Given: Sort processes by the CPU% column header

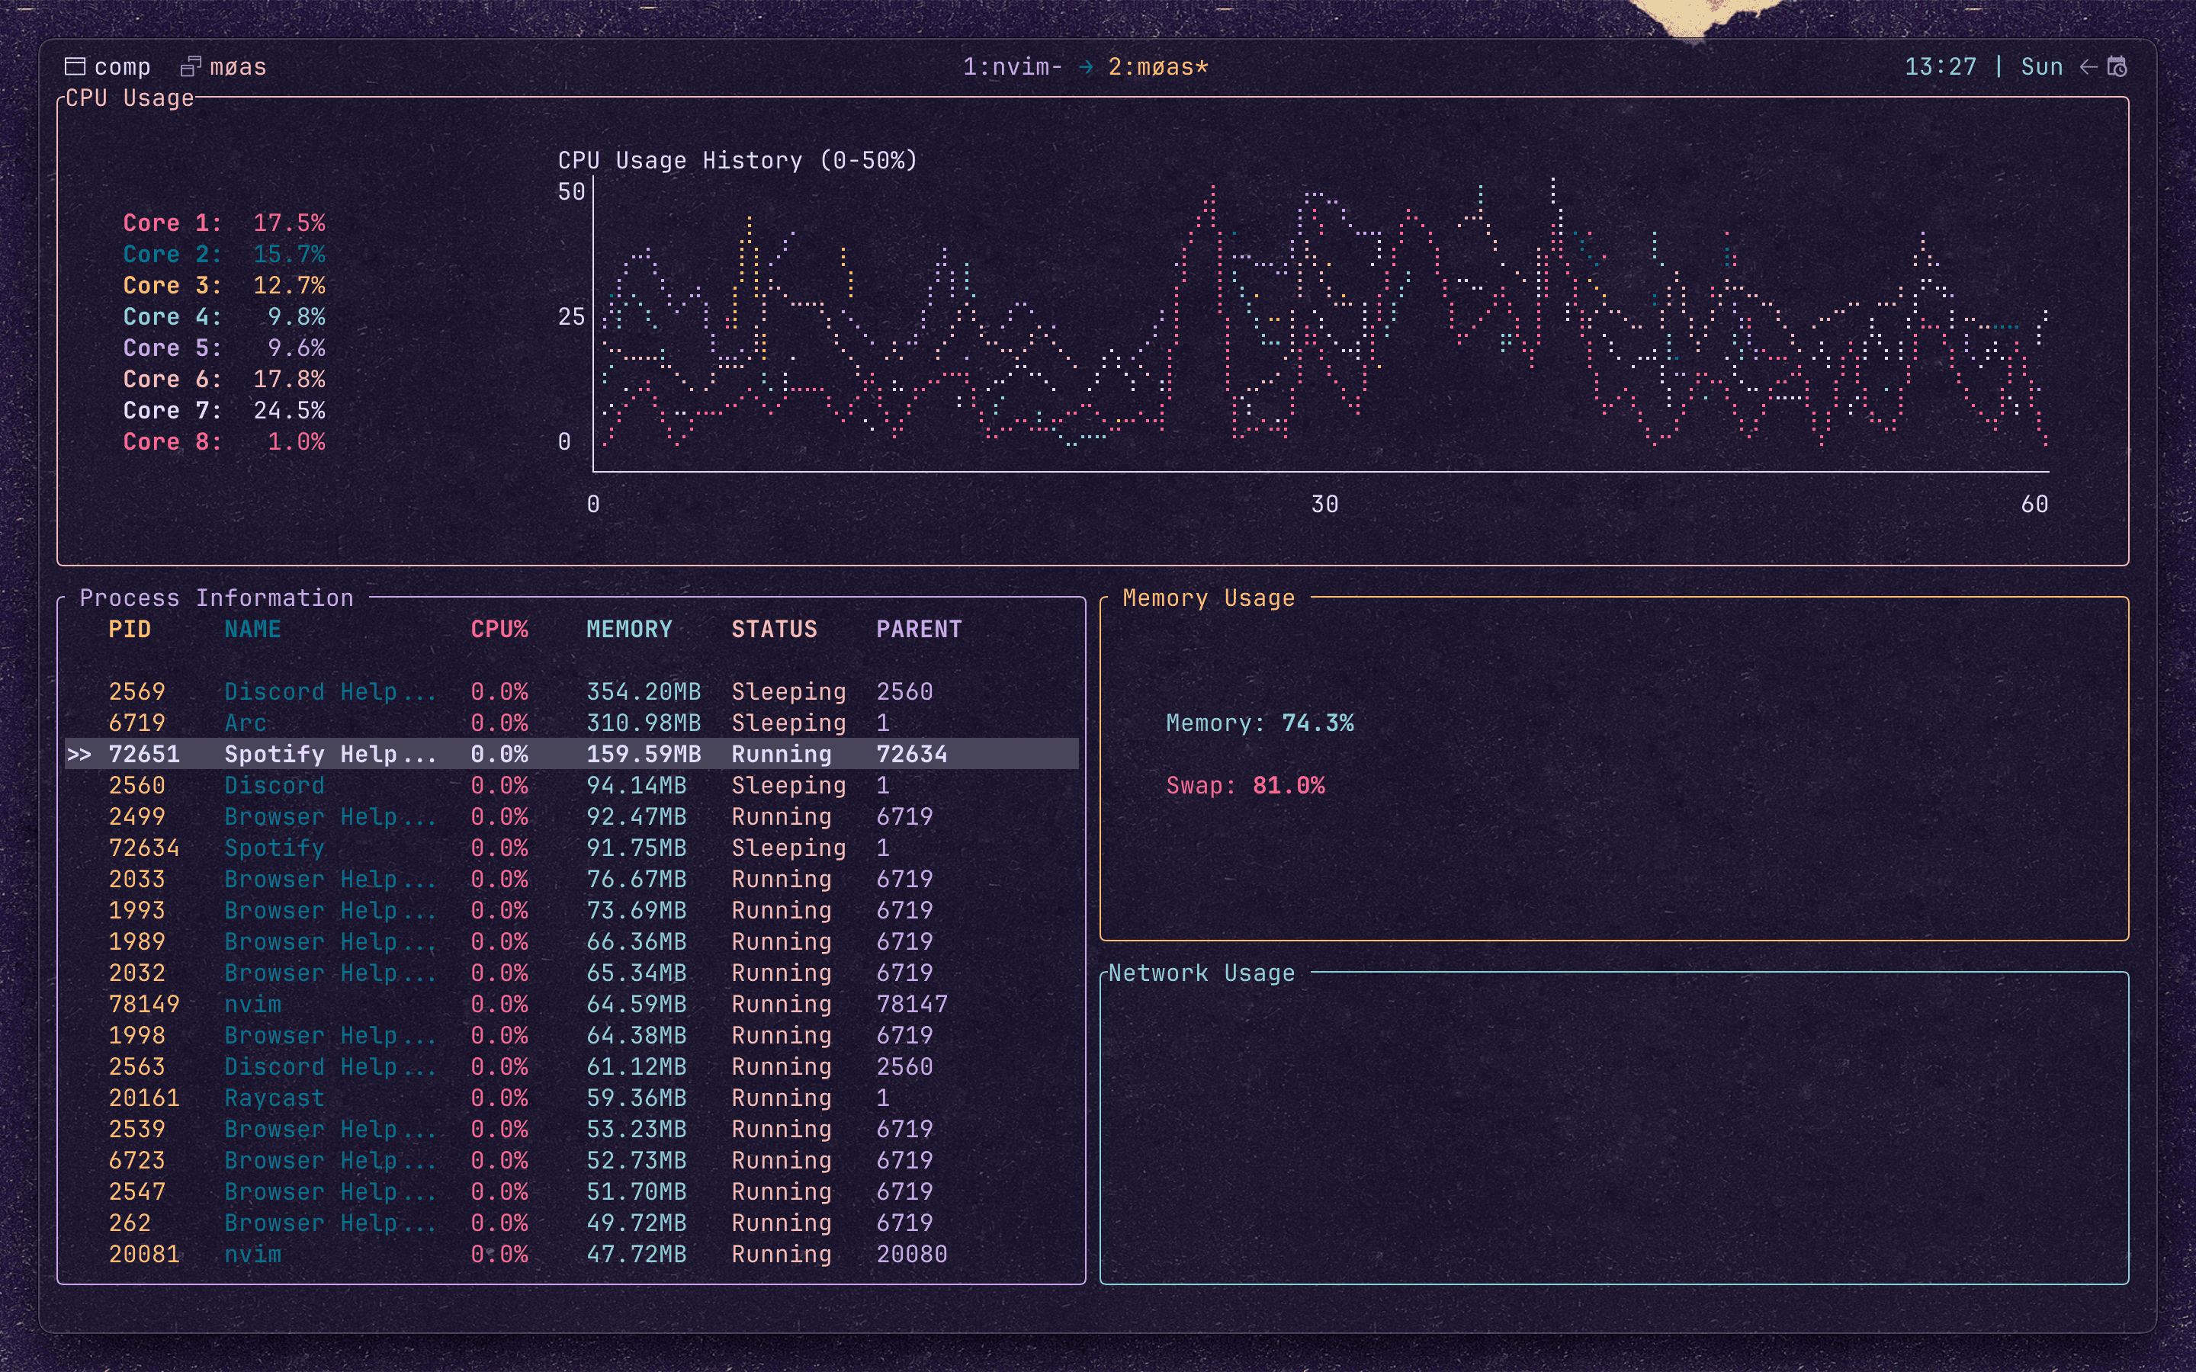Looking at the screenshot, I should click(499, 629).
